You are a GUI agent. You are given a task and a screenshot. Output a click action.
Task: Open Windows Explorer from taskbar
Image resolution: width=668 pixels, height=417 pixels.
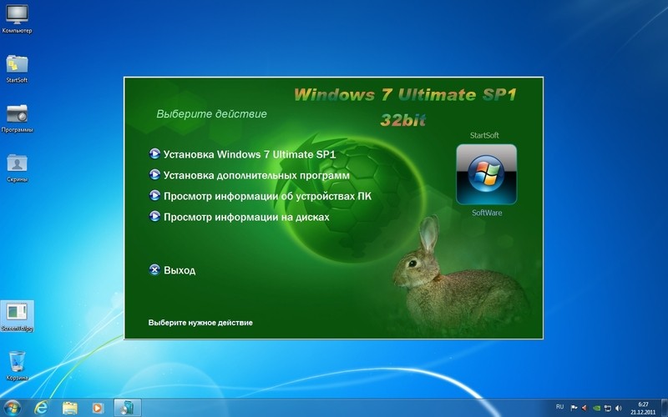[70, 408]
